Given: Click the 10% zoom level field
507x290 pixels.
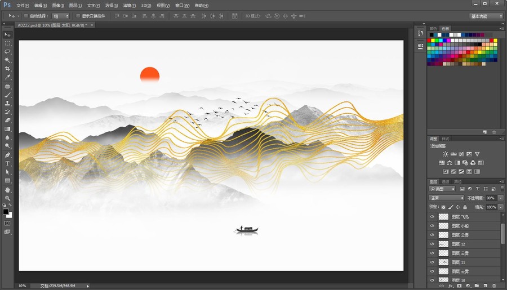Looking at the screenshot, I should point(22,286).
